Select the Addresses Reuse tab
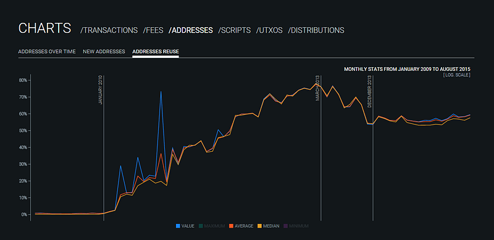This screenshot has width=494, height=240. [156, 52]
